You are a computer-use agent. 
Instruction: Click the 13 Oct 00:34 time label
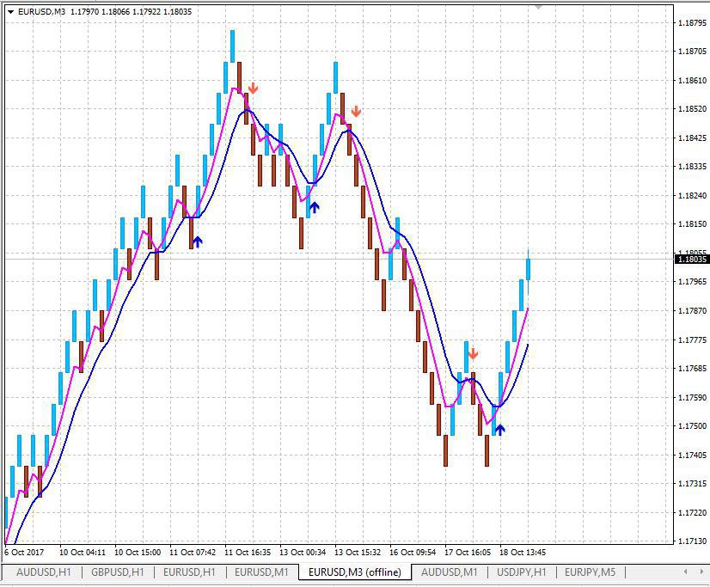pyautogui.click(x=303, y=553)
